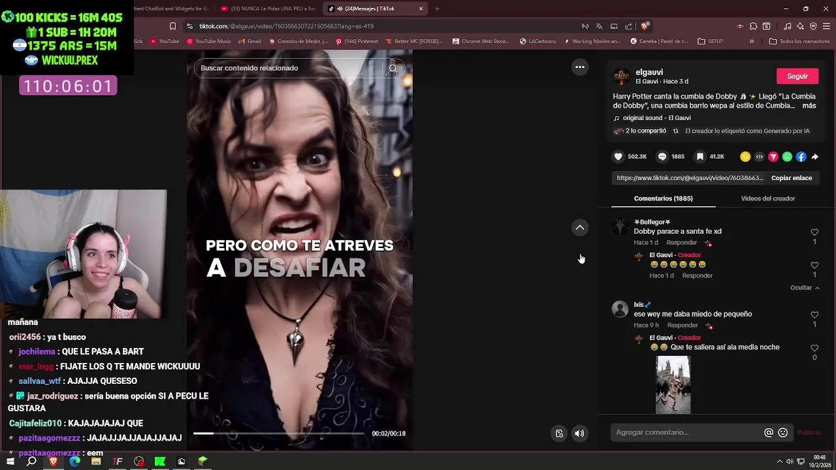Like the video with the heart icon
The height and width of the screenshot is (470, 836).
pos(618,157)
